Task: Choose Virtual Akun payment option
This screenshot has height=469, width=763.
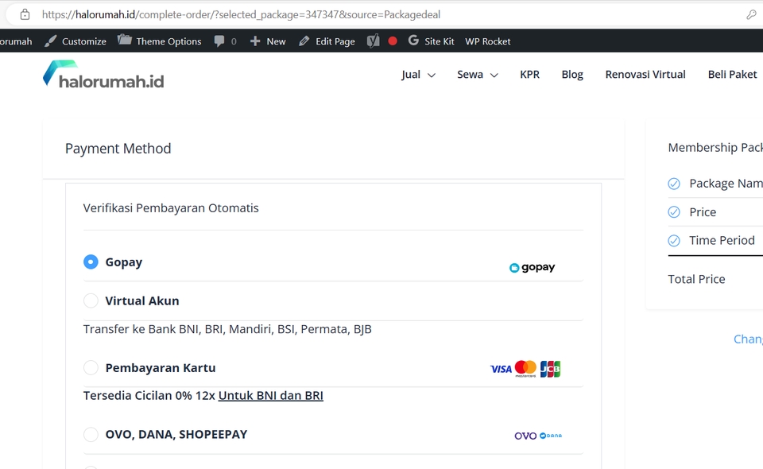Action: 91,300
